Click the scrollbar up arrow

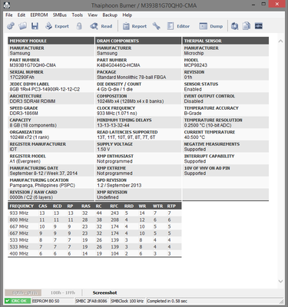pyautogui.click(x=280, y=41)
